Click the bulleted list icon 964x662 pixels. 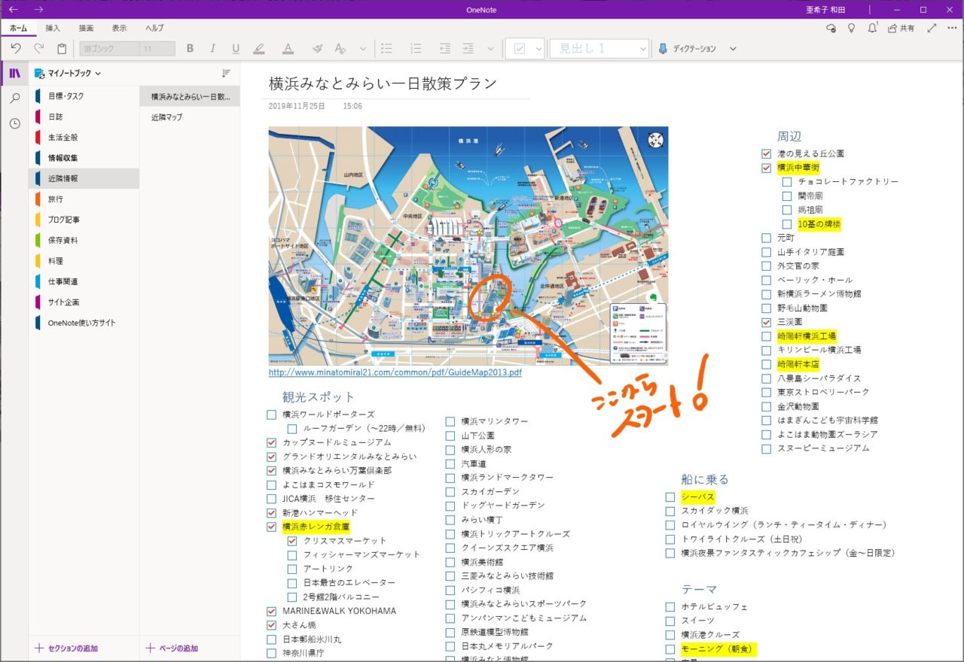tap(387, 49)
